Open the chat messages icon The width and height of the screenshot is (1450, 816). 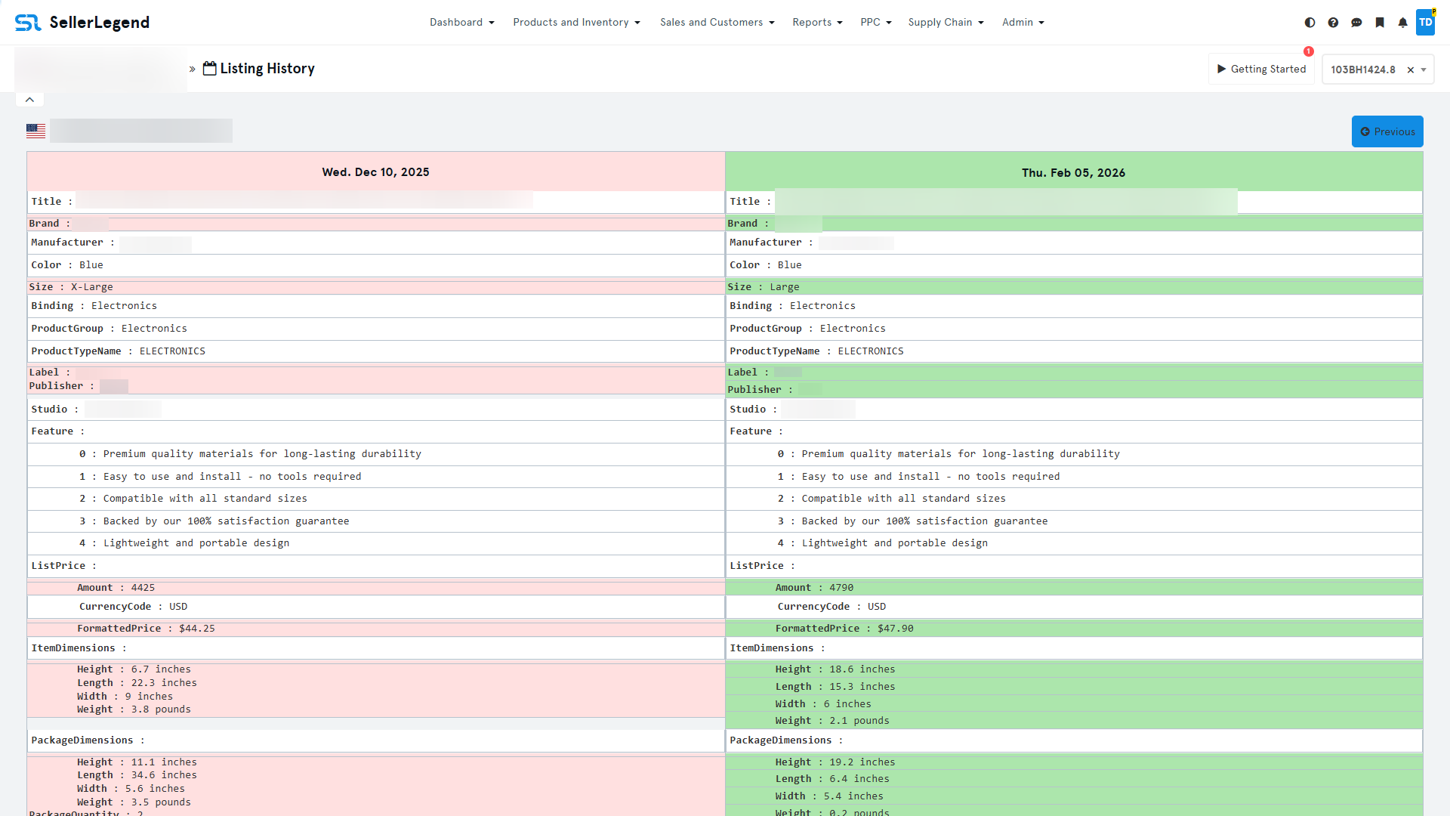point(1356,23)
